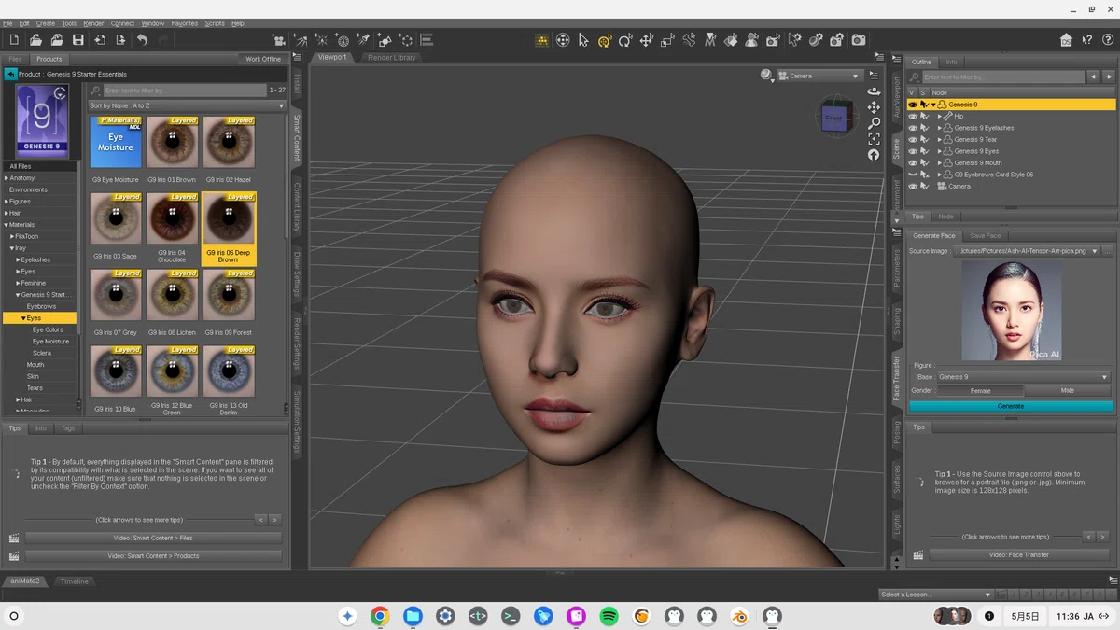The height and width of the screenshot is (630, 1120).
Task: Select the Male gender button
Action: tap(1068, 390)
